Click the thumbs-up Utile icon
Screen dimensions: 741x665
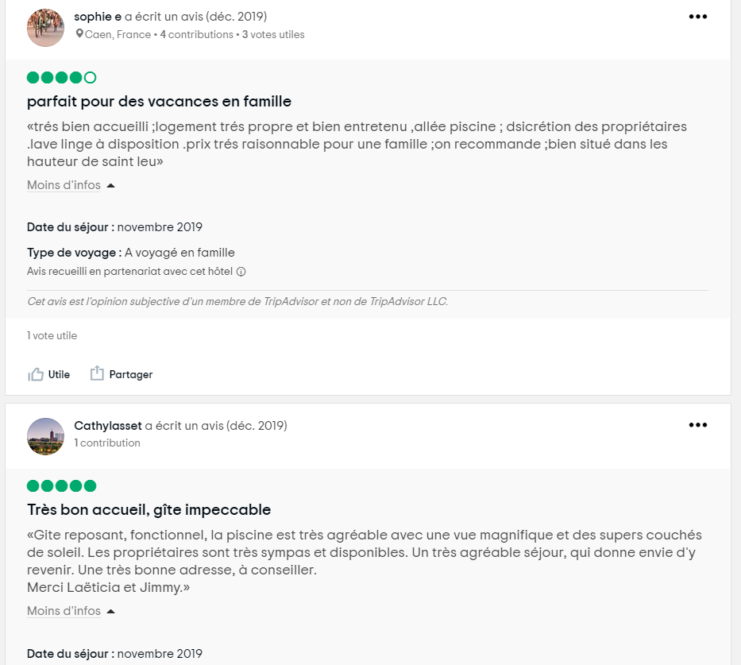36,374
